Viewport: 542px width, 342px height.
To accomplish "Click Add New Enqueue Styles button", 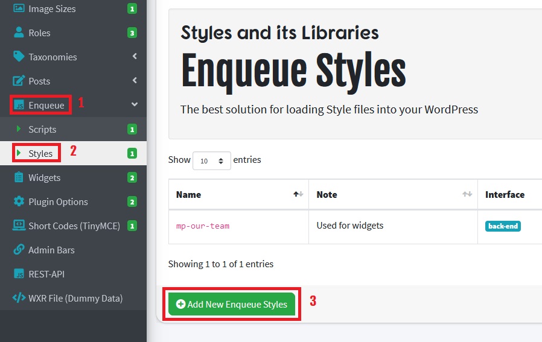I will (x=232, y=305).
